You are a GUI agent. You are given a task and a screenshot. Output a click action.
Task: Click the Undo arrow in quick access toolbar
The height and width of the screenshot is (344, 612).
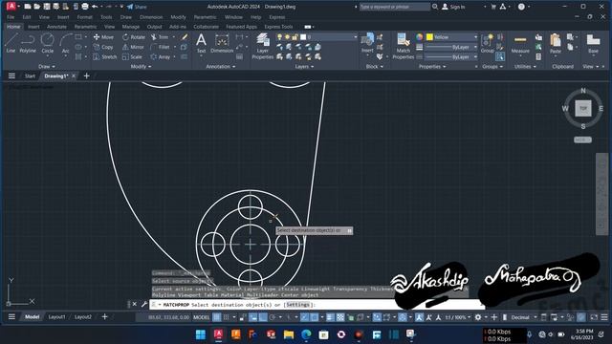[x=95, y=7]
